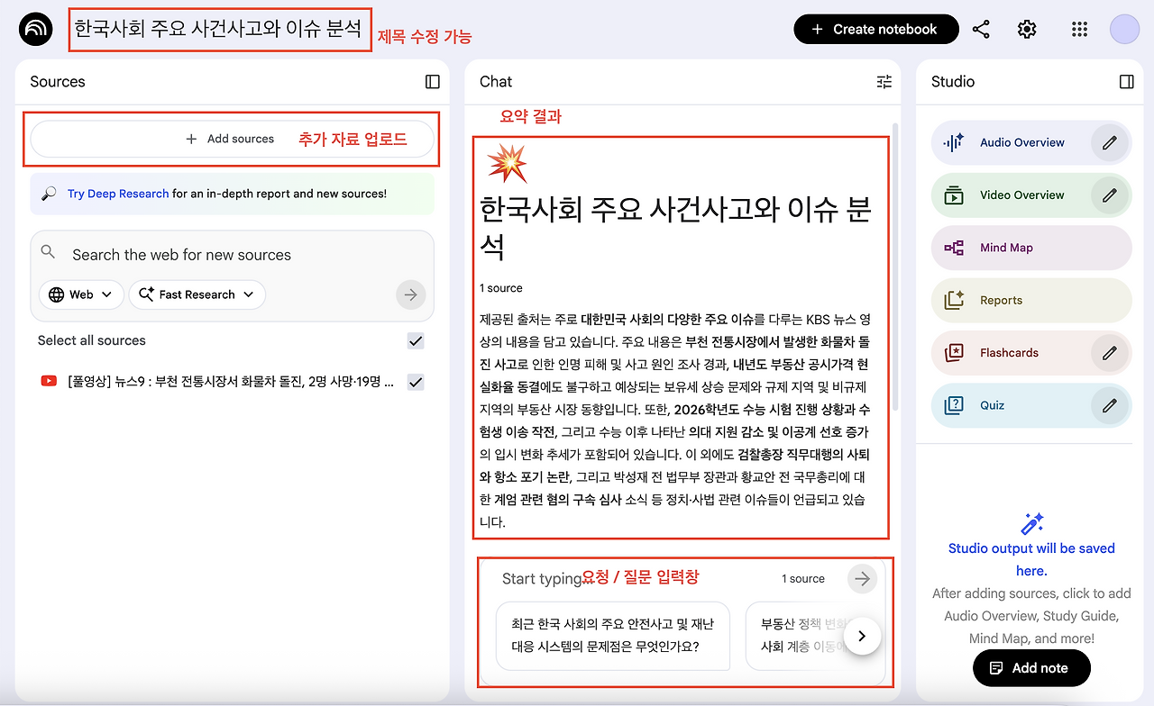This screenshot has width=1154, height=706.
Task: Click Create notebook
Action: tap(875, 29)
